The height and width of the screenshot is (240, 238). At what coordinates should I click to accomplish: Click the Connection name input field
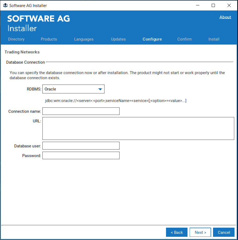tap(81, 111)
